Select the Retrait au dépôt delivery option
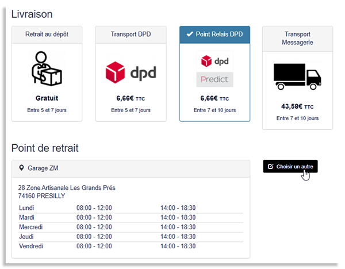 [x=47, y=34]
